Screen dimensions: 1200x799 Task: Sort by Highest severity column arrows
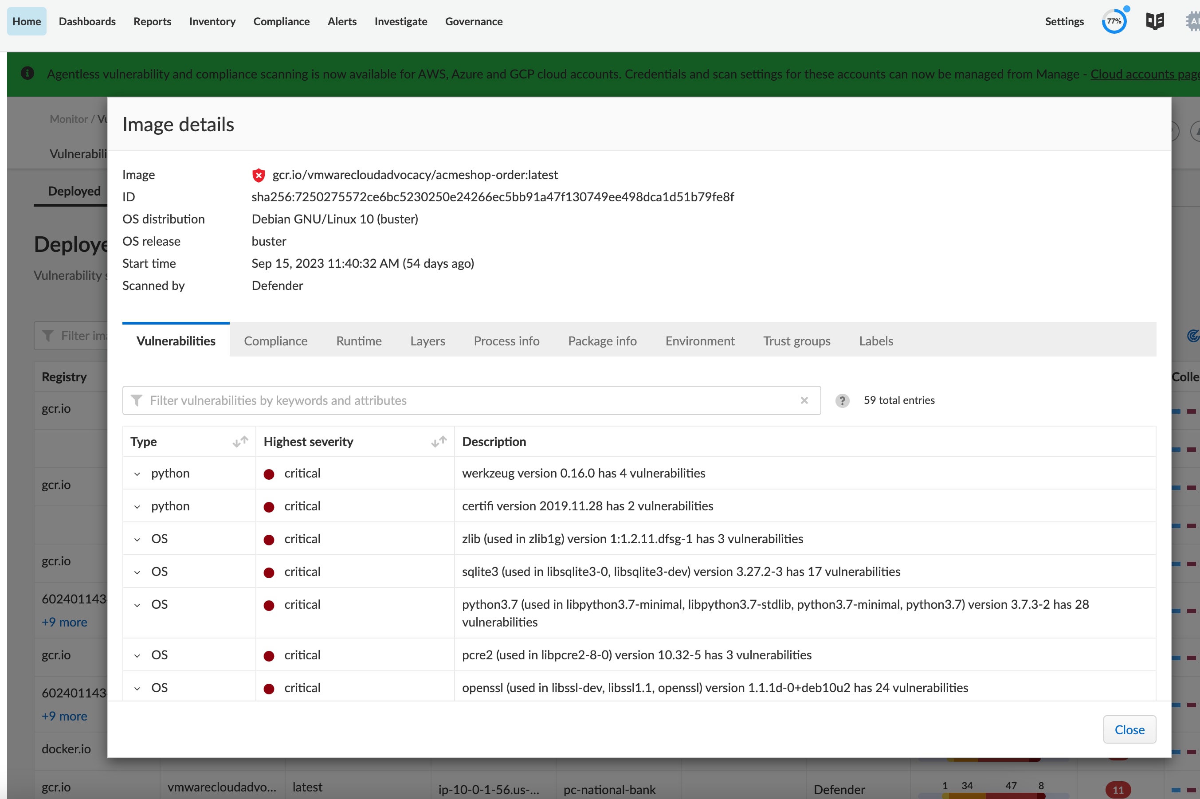click(x=439, y=442)
